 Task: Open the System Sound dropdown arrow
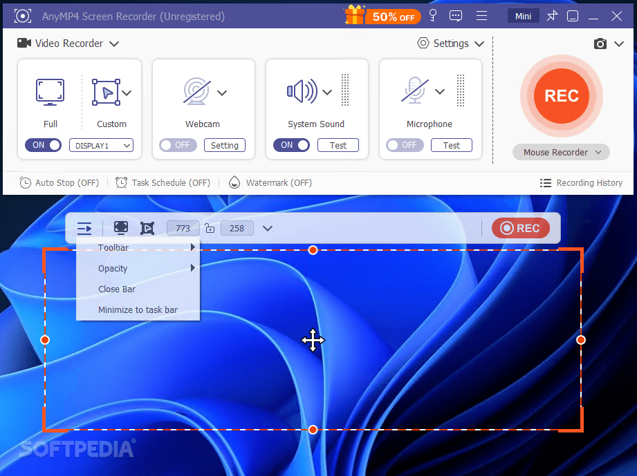point(327,92)
